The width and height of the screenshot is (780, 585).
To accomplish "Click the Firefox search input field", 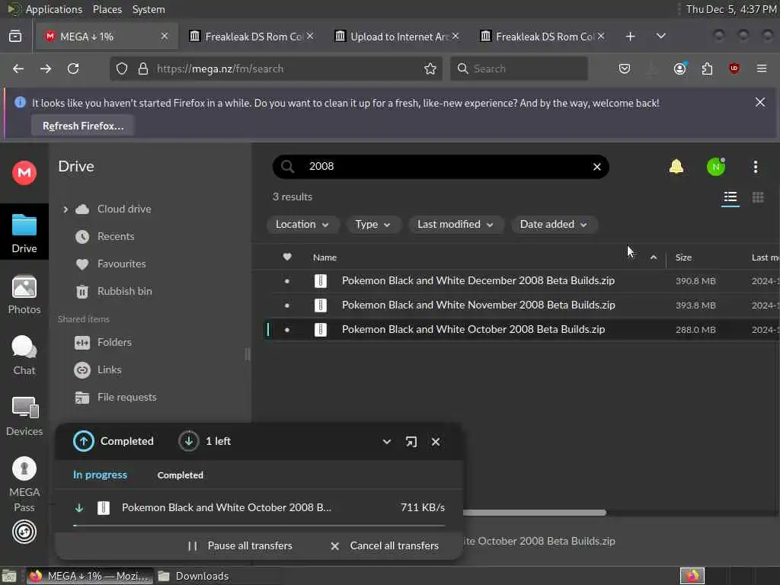I will tap(519, 69).
